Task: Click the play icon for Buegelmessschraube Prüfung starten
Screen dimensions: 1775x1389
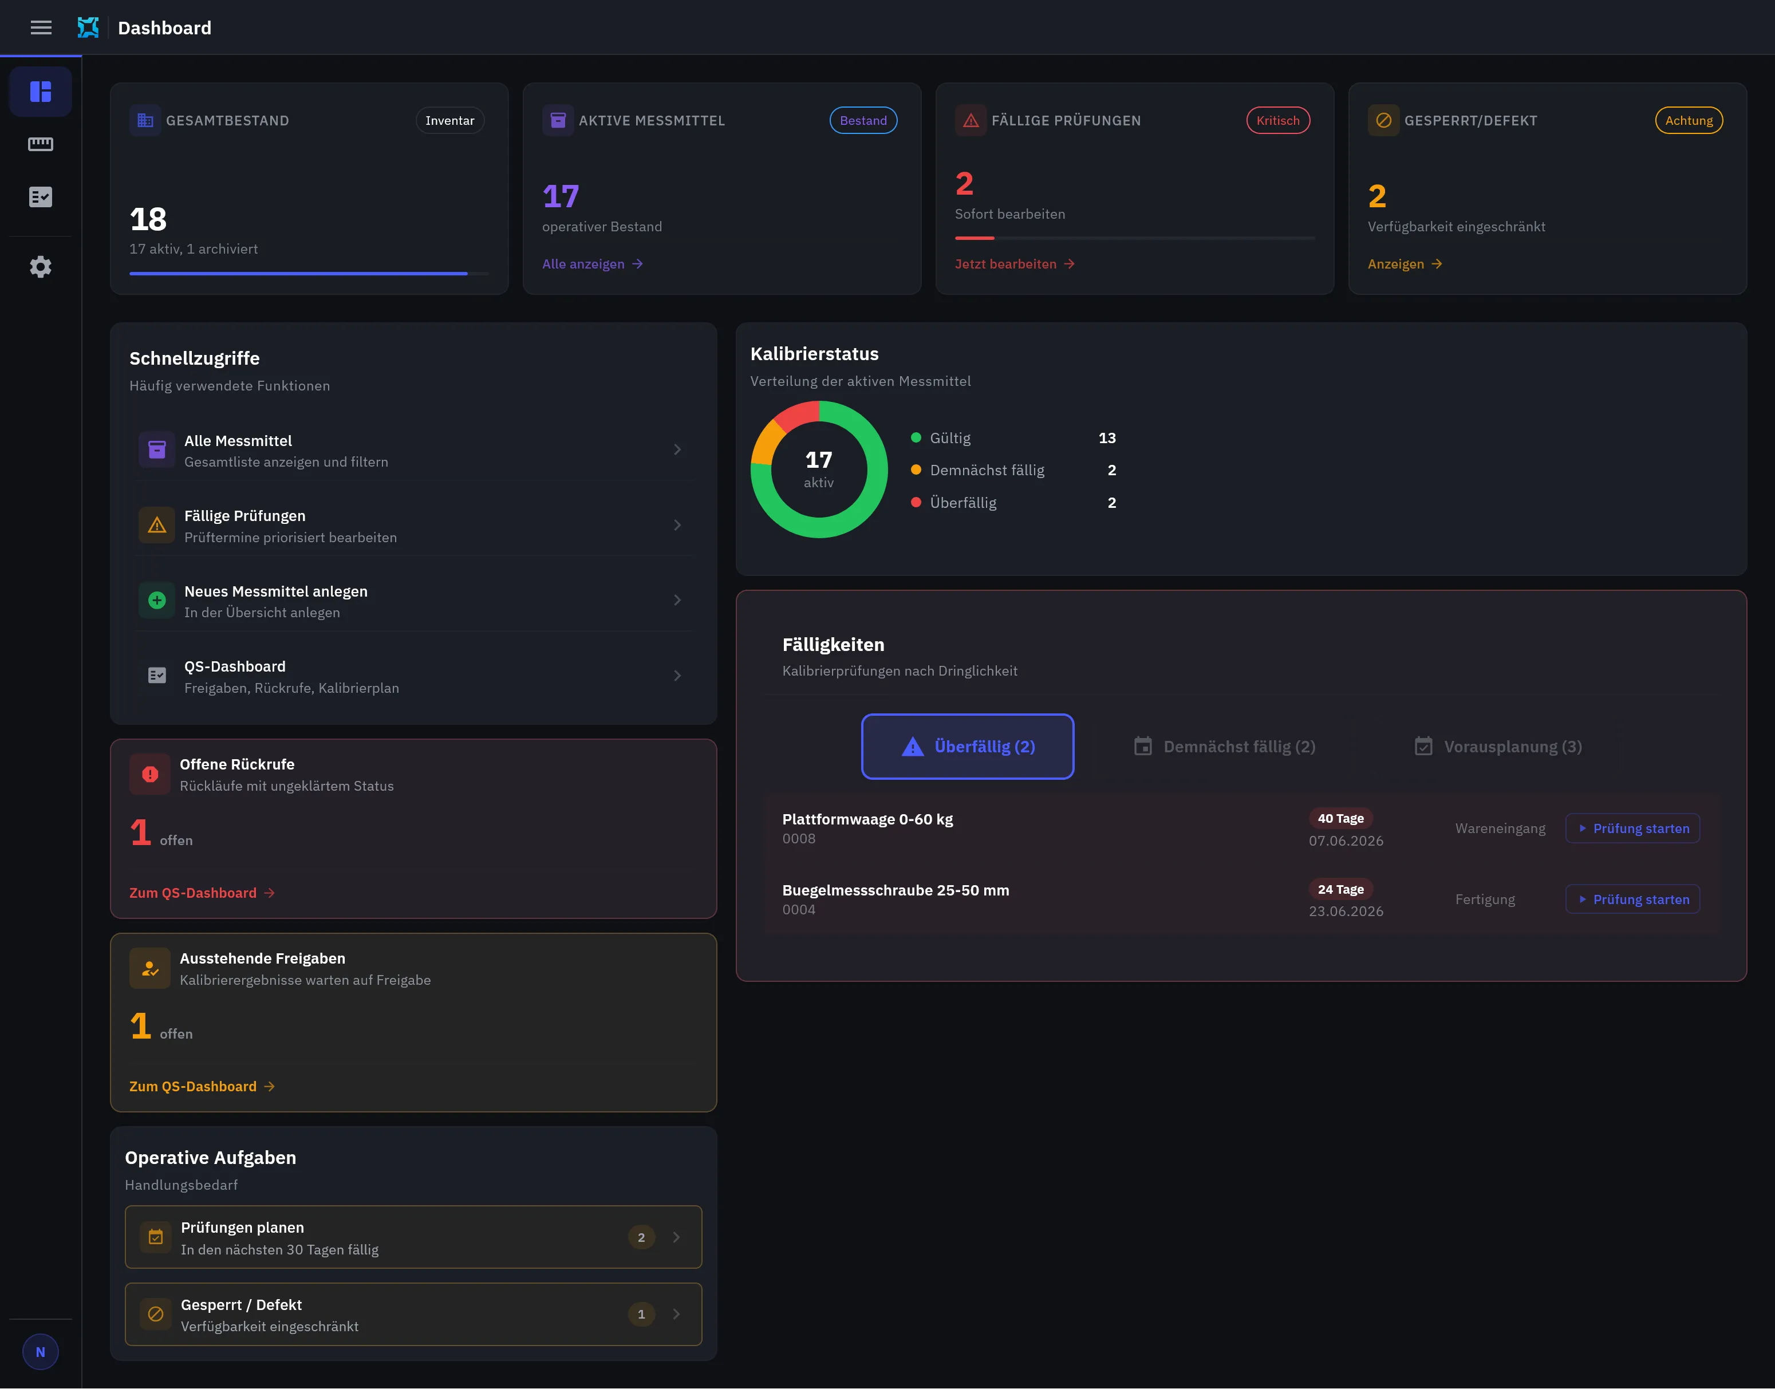Action: click(x=1582, y=899)
